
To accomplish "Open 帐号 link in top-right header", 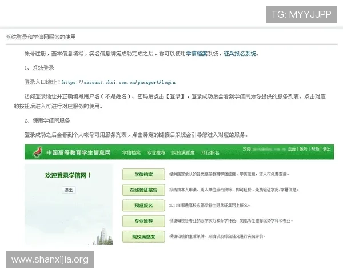I will click(x=304, y=149).
